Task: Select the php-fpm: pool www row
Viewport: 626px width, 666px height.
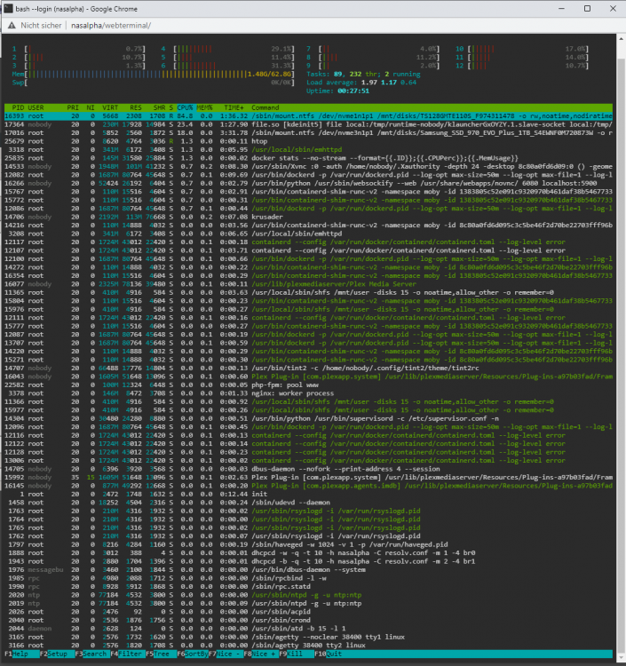Action: 308,385
